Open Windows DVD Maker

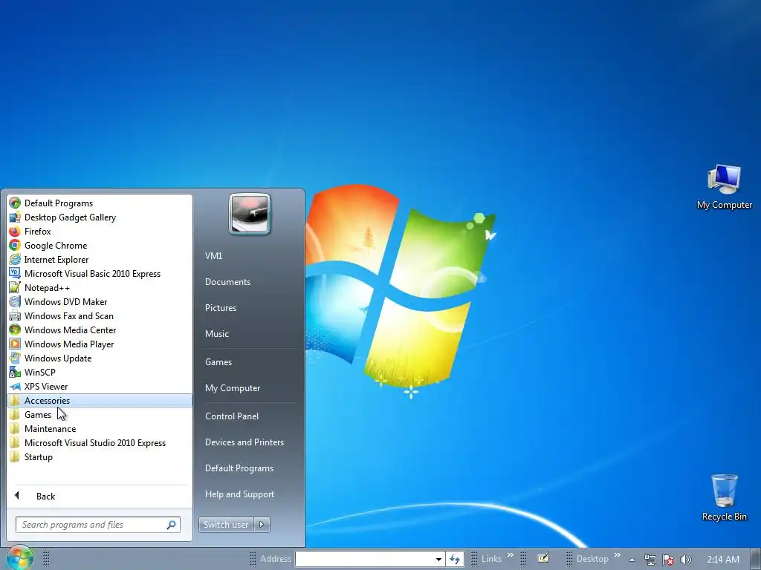100,301
